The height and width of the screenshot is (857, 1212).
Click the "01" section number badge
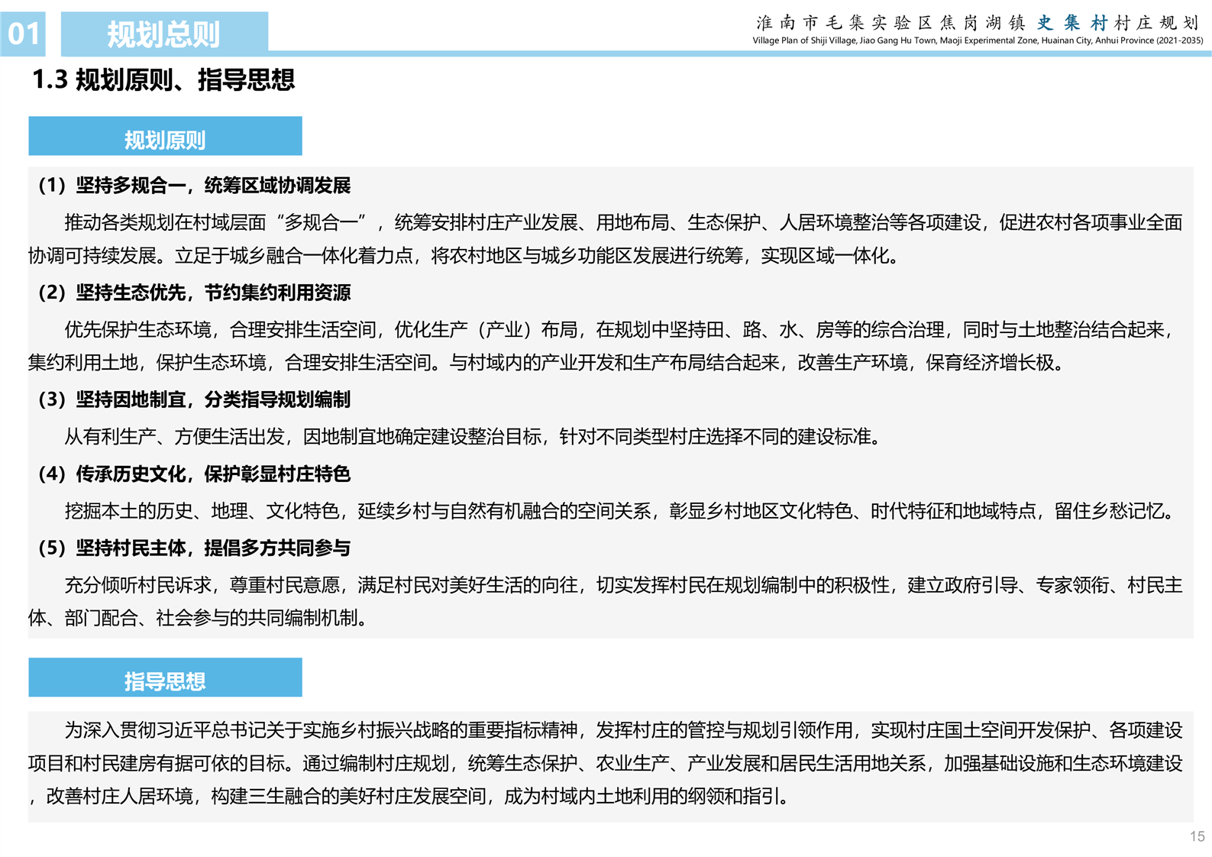(x=23, y=34)
